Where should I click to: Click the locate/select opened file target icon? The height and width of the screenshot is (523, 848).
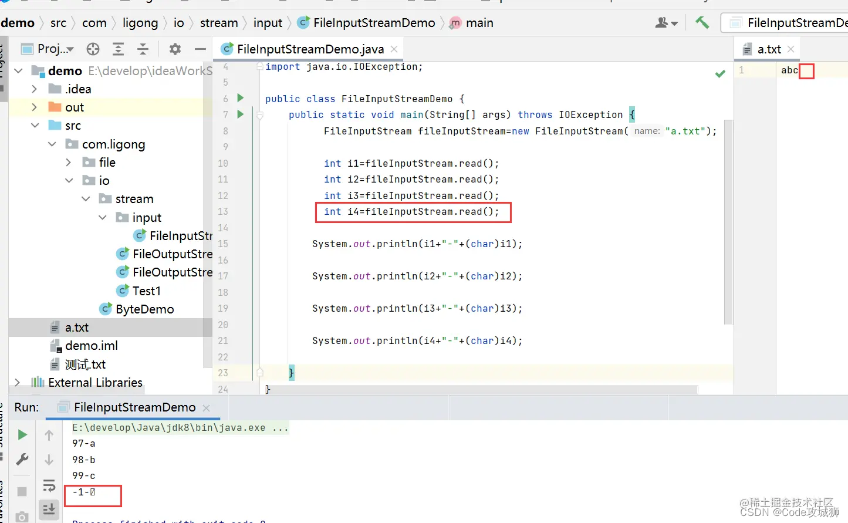click(x=93, y=49)
